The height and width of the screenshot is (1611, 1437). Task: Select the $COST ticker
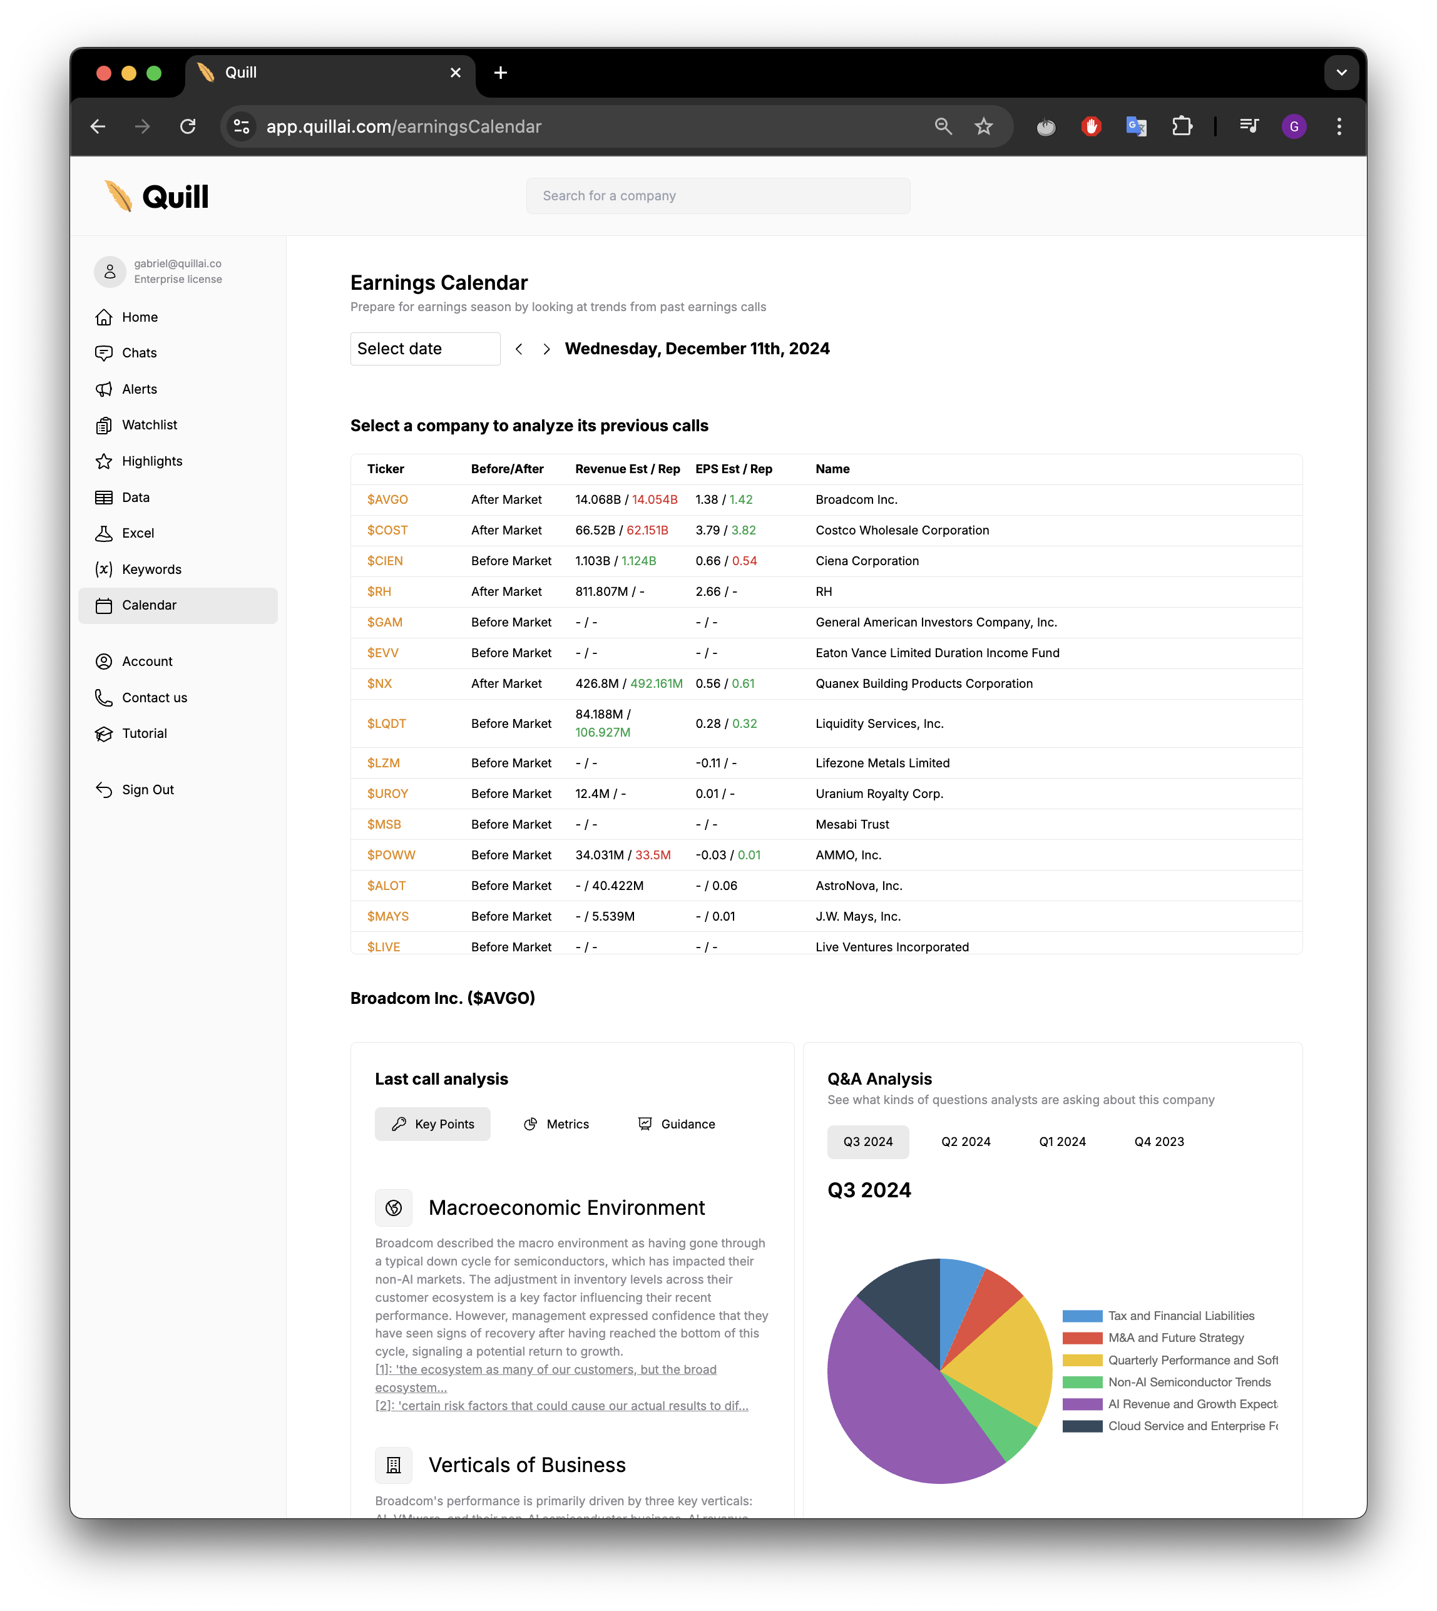click(x=387, y=531)
